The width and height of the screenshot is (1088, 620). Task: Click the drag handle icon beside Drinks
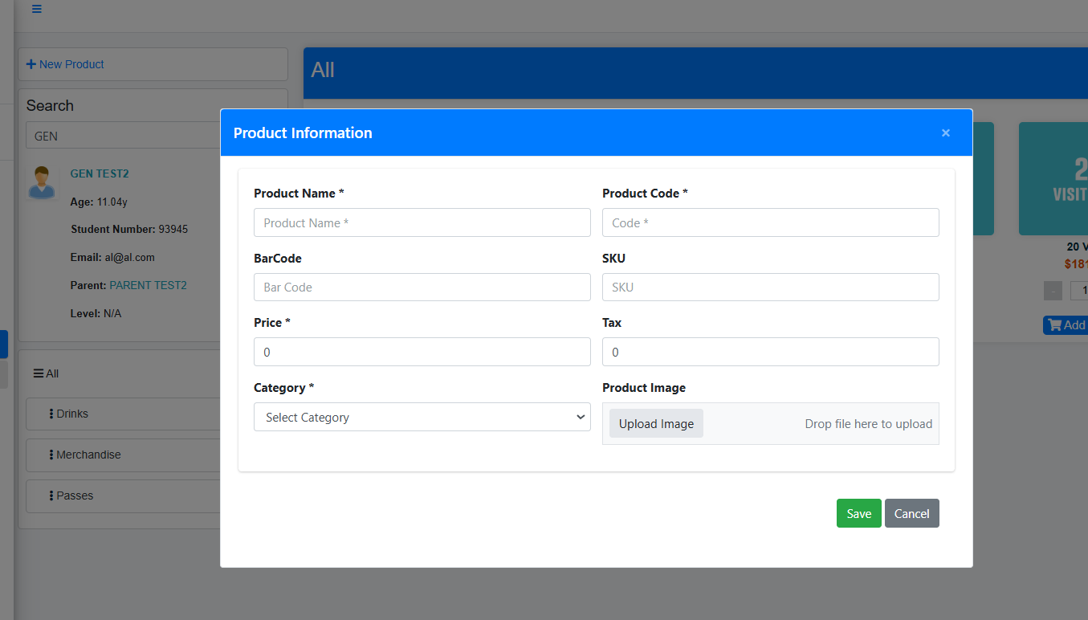51,414
